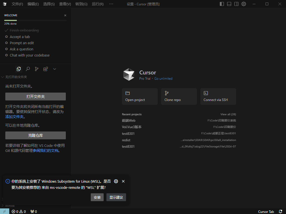286x214 pixels.
Task: Expand additional views chevron in sidebar
Action: [55, 69]
